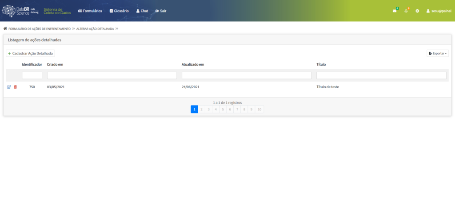The height and width of the screenshot is (223, 455).
Task: Open the Chat menu item
Action: coord(142,11)
